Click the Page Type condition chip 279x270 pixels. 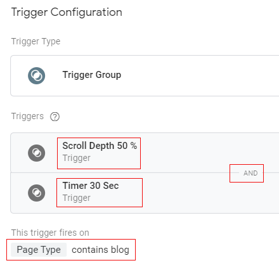tap(39, 250)
